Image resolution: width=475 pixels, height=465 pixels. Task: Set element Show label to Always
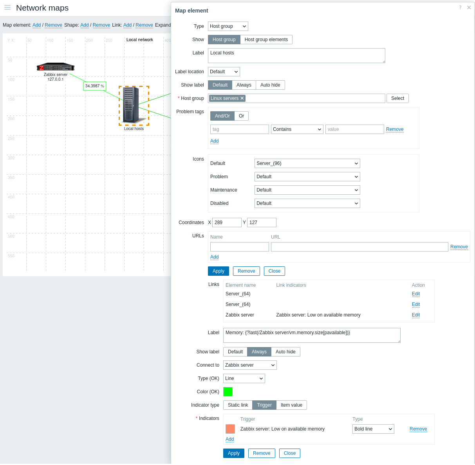click(244, 85)
